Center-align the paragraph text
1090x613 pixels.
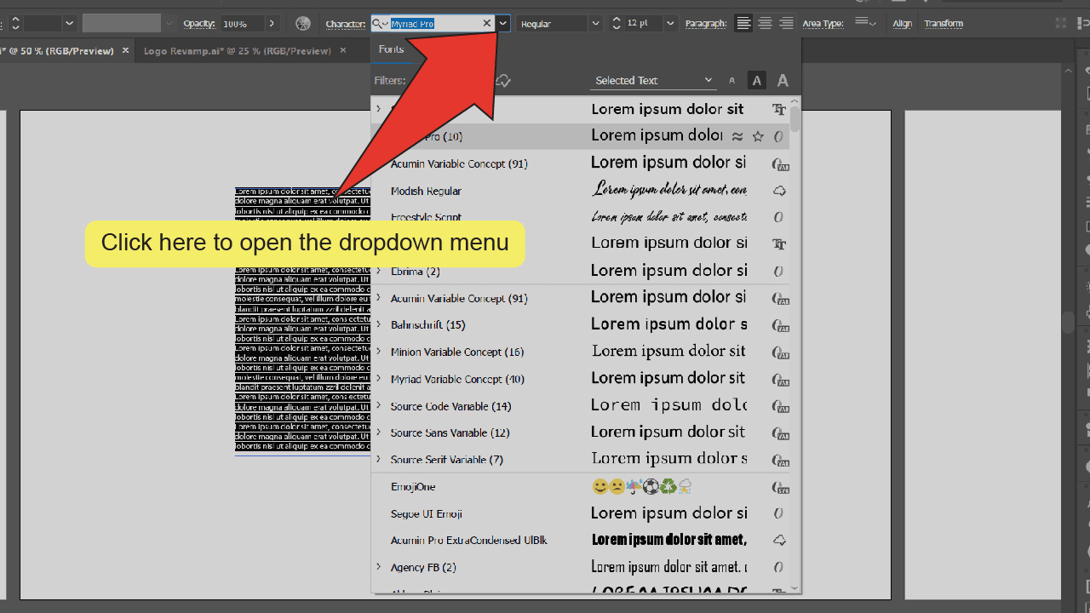765,24
